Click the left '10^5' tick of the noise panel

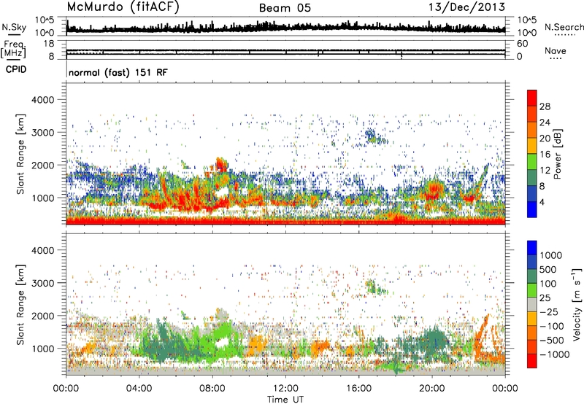[x=45, y=20]
